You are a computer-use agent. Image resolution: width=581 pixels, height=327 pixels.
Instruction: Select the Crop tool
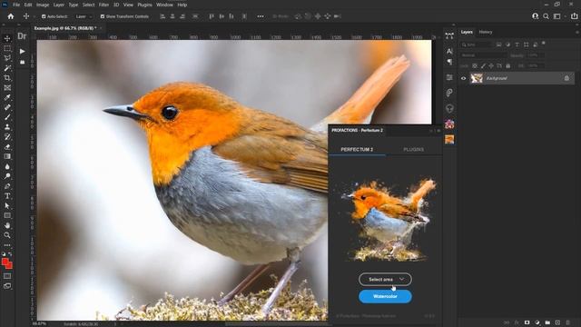pos(7,78)
